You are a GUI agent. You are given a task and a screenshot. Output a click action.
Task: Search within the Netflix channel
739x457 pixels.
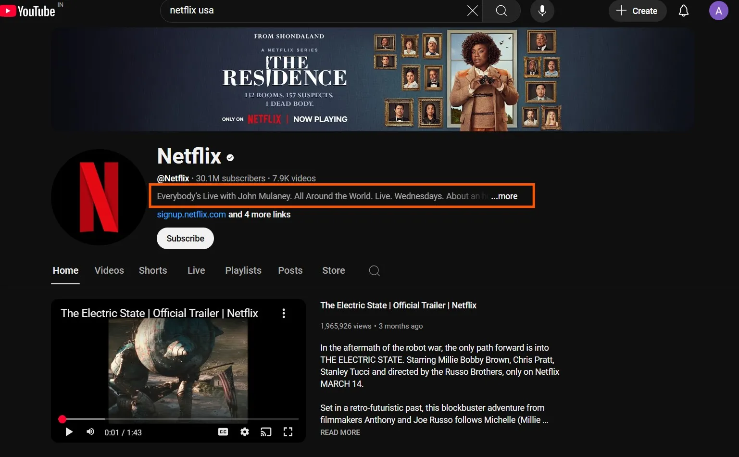click(374, 271)
